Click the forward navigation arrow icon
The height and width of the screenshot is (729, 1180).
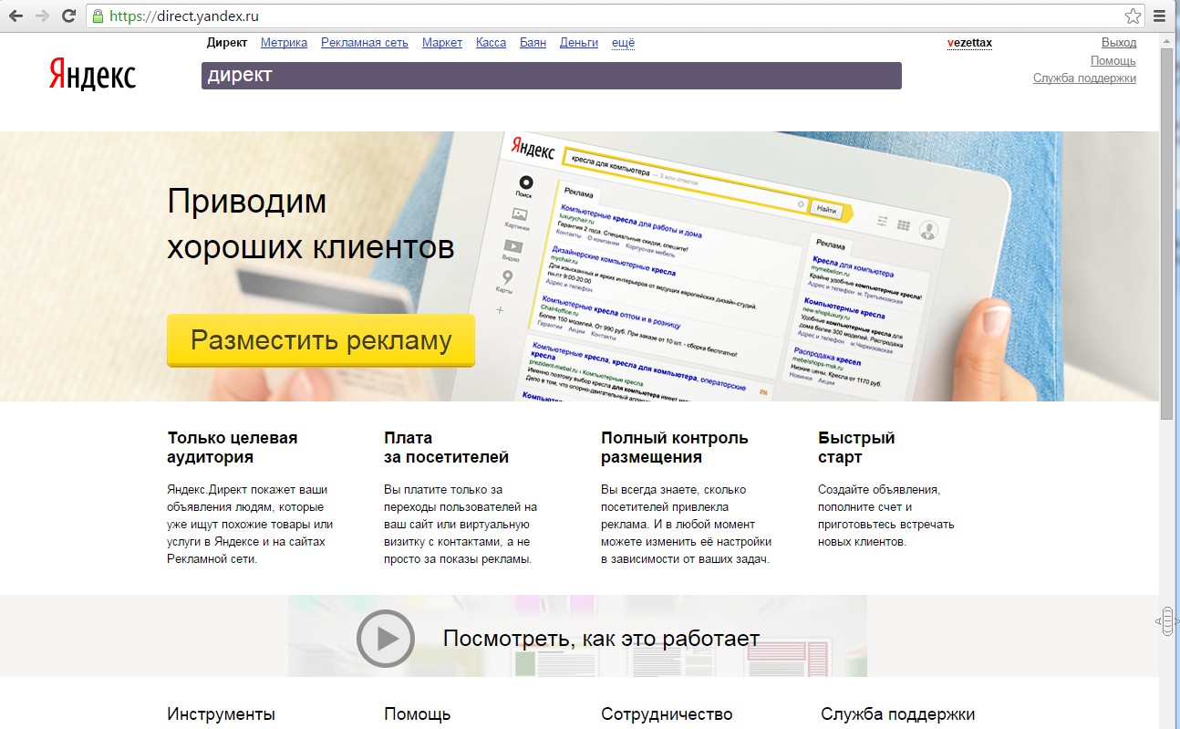pyautogui.click(x=43, y=15)
